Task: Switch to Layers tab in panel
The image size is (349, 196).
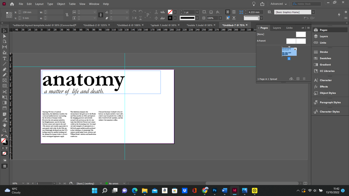Action: [x=277, y=28]
